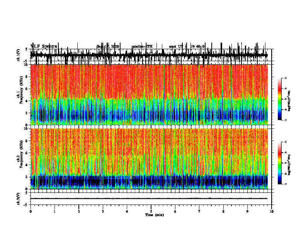Click inside the ch.1 spectrogram panel
This screenshot has height=237, width=306.
coord(149,94)
